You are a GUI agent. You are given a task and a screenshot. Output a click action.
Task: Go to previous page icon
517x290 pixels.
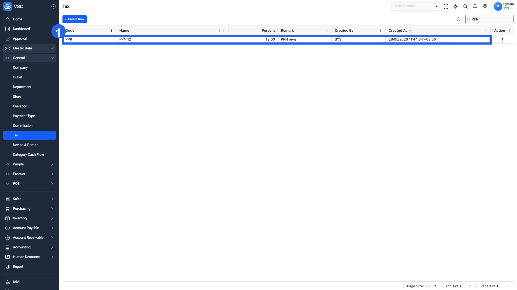[x=476, y=286]
